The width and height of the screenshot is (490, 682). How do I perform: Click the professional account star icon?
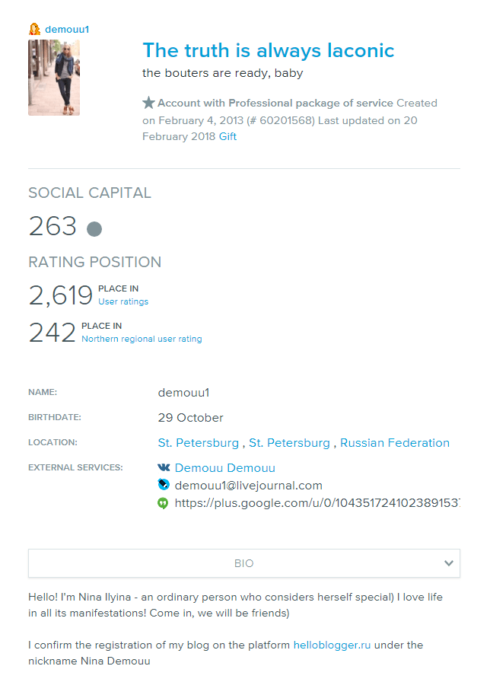click(148, 103)
